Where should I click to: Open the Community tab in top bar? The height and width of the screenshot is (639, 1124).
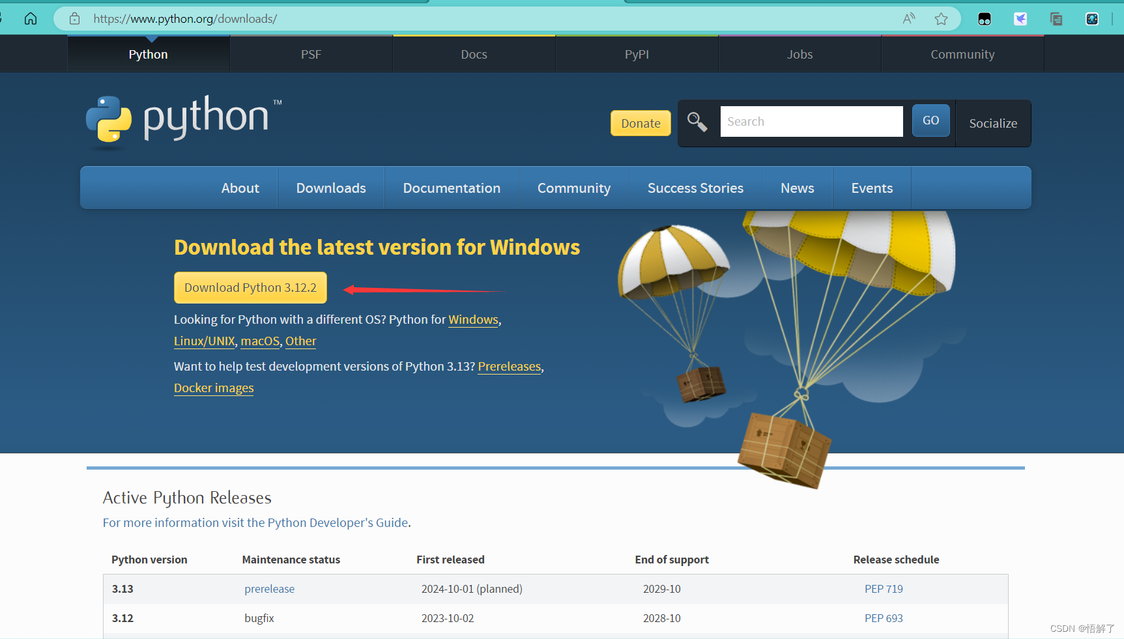pyautogui.click(x=963, y=54)
